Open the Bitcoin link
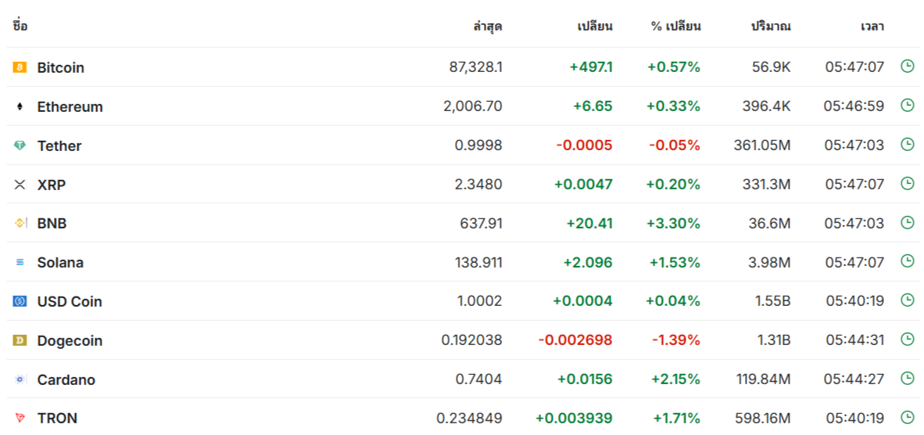The height and width of the screenshot is (435, 924). pos(61,68)
